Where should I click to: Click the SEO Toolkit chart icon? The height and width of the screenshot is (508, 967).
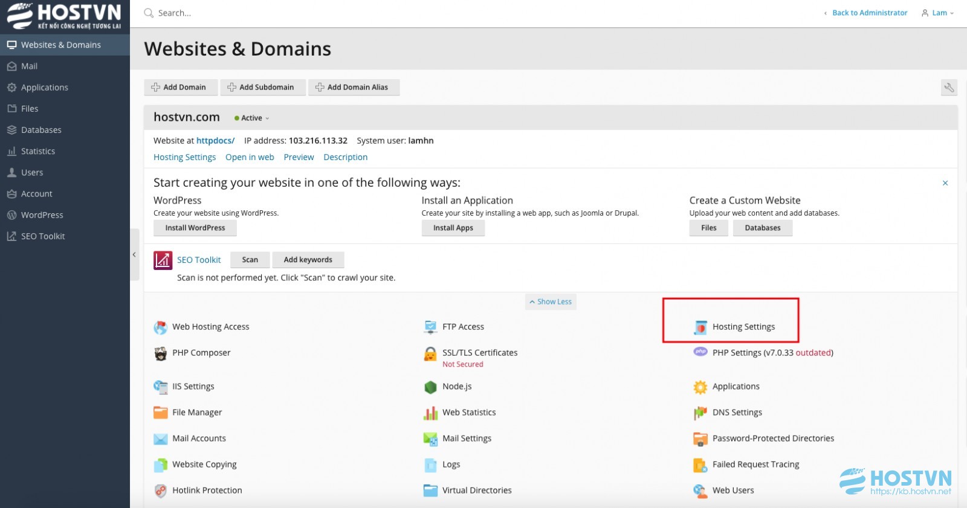[163, 260]
